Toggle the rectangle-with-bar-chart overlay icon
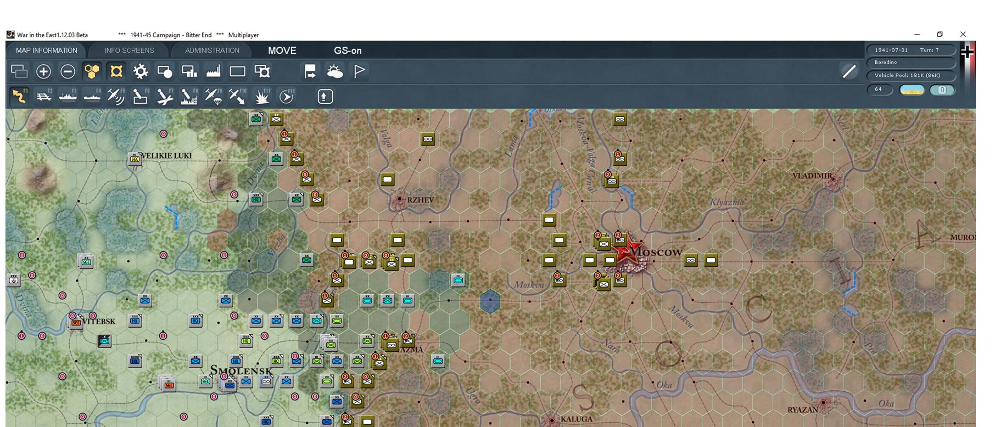This screenshot has height=427, width=995. pos(189,71)
